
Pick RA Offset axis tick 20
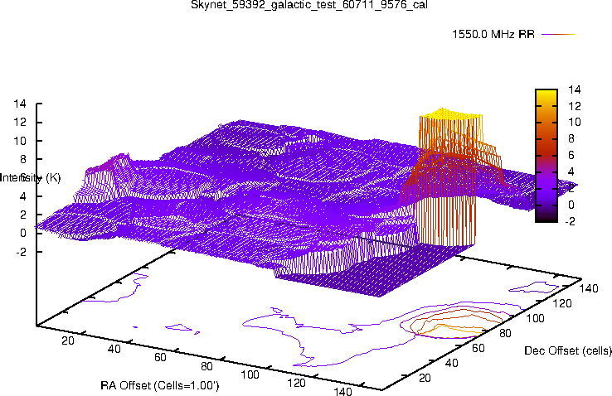(67, 340)
